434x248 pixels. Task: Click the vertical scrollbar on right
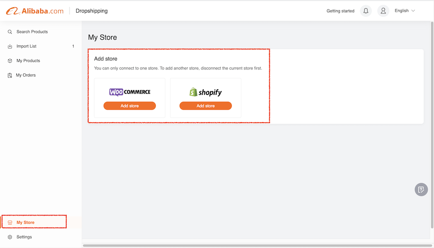click(432, 125)
